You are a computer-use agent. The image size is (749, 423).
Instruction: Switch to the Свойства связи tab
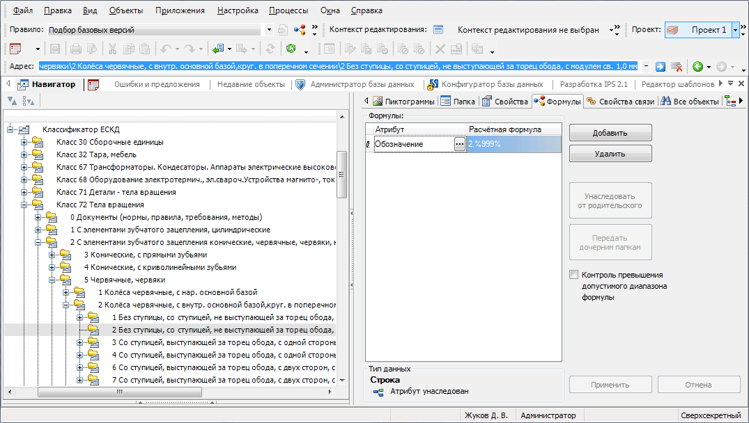(620, 102)
